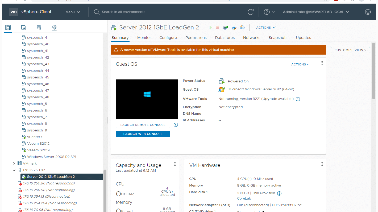Click the vSphere Client title text

pos(36,12)
